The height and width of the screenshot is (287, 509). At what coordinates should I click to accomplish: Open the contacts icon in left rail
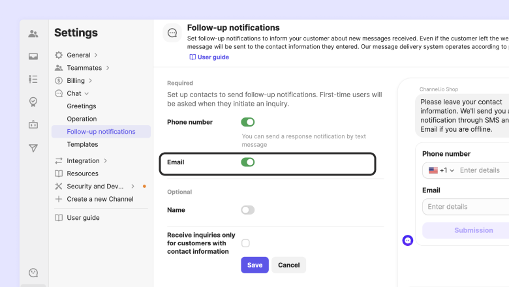pos(33,34)
